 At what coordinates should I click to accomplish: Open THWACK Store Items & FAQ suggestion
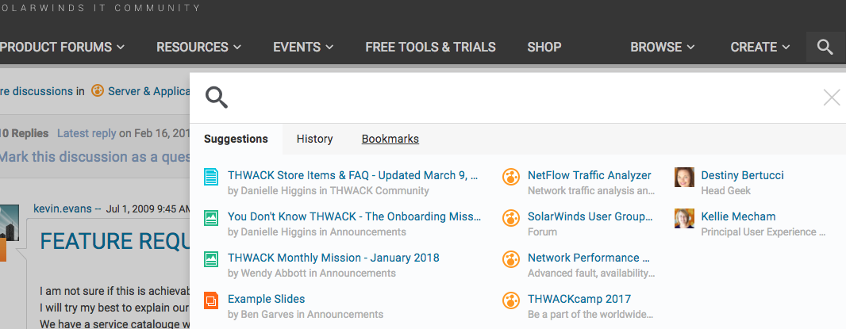pyautogui.click(x=353, y=175)
